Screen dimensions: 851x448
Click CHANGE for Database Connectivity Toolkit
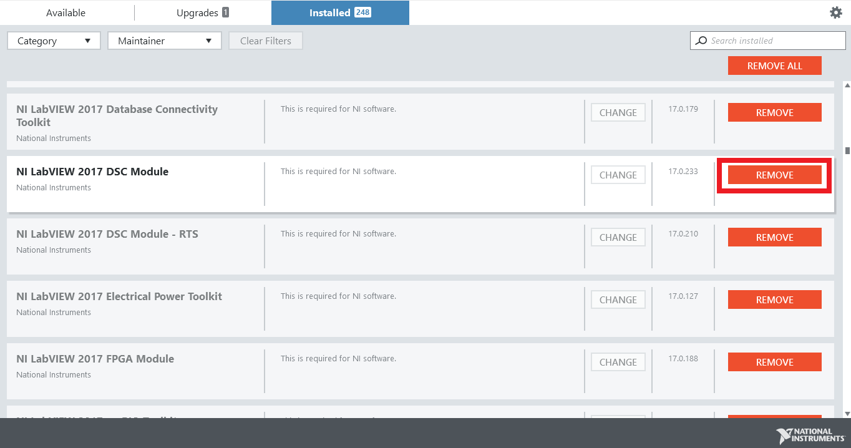tap(618, 112)
